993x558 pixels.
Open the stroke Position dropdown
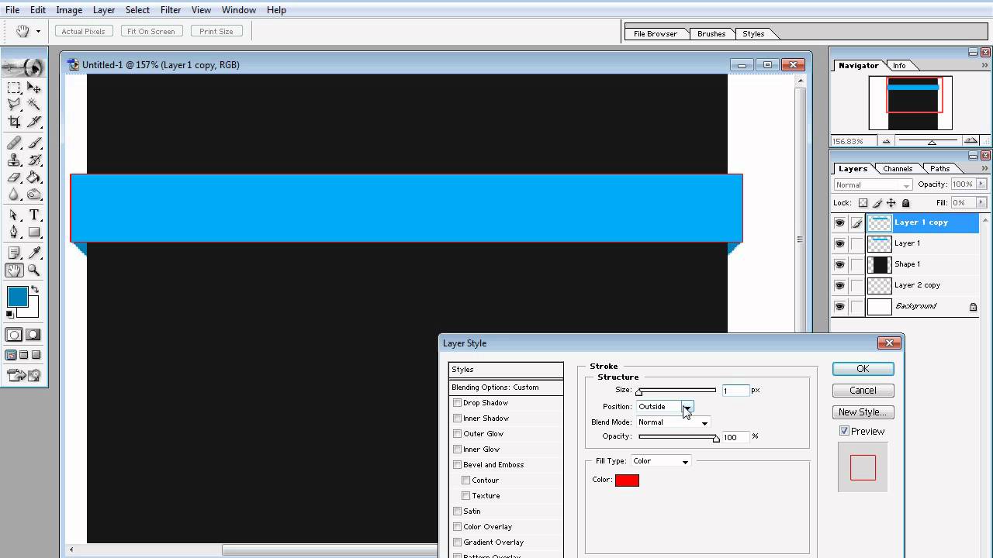pyautogui.click(x=665, y=407)
